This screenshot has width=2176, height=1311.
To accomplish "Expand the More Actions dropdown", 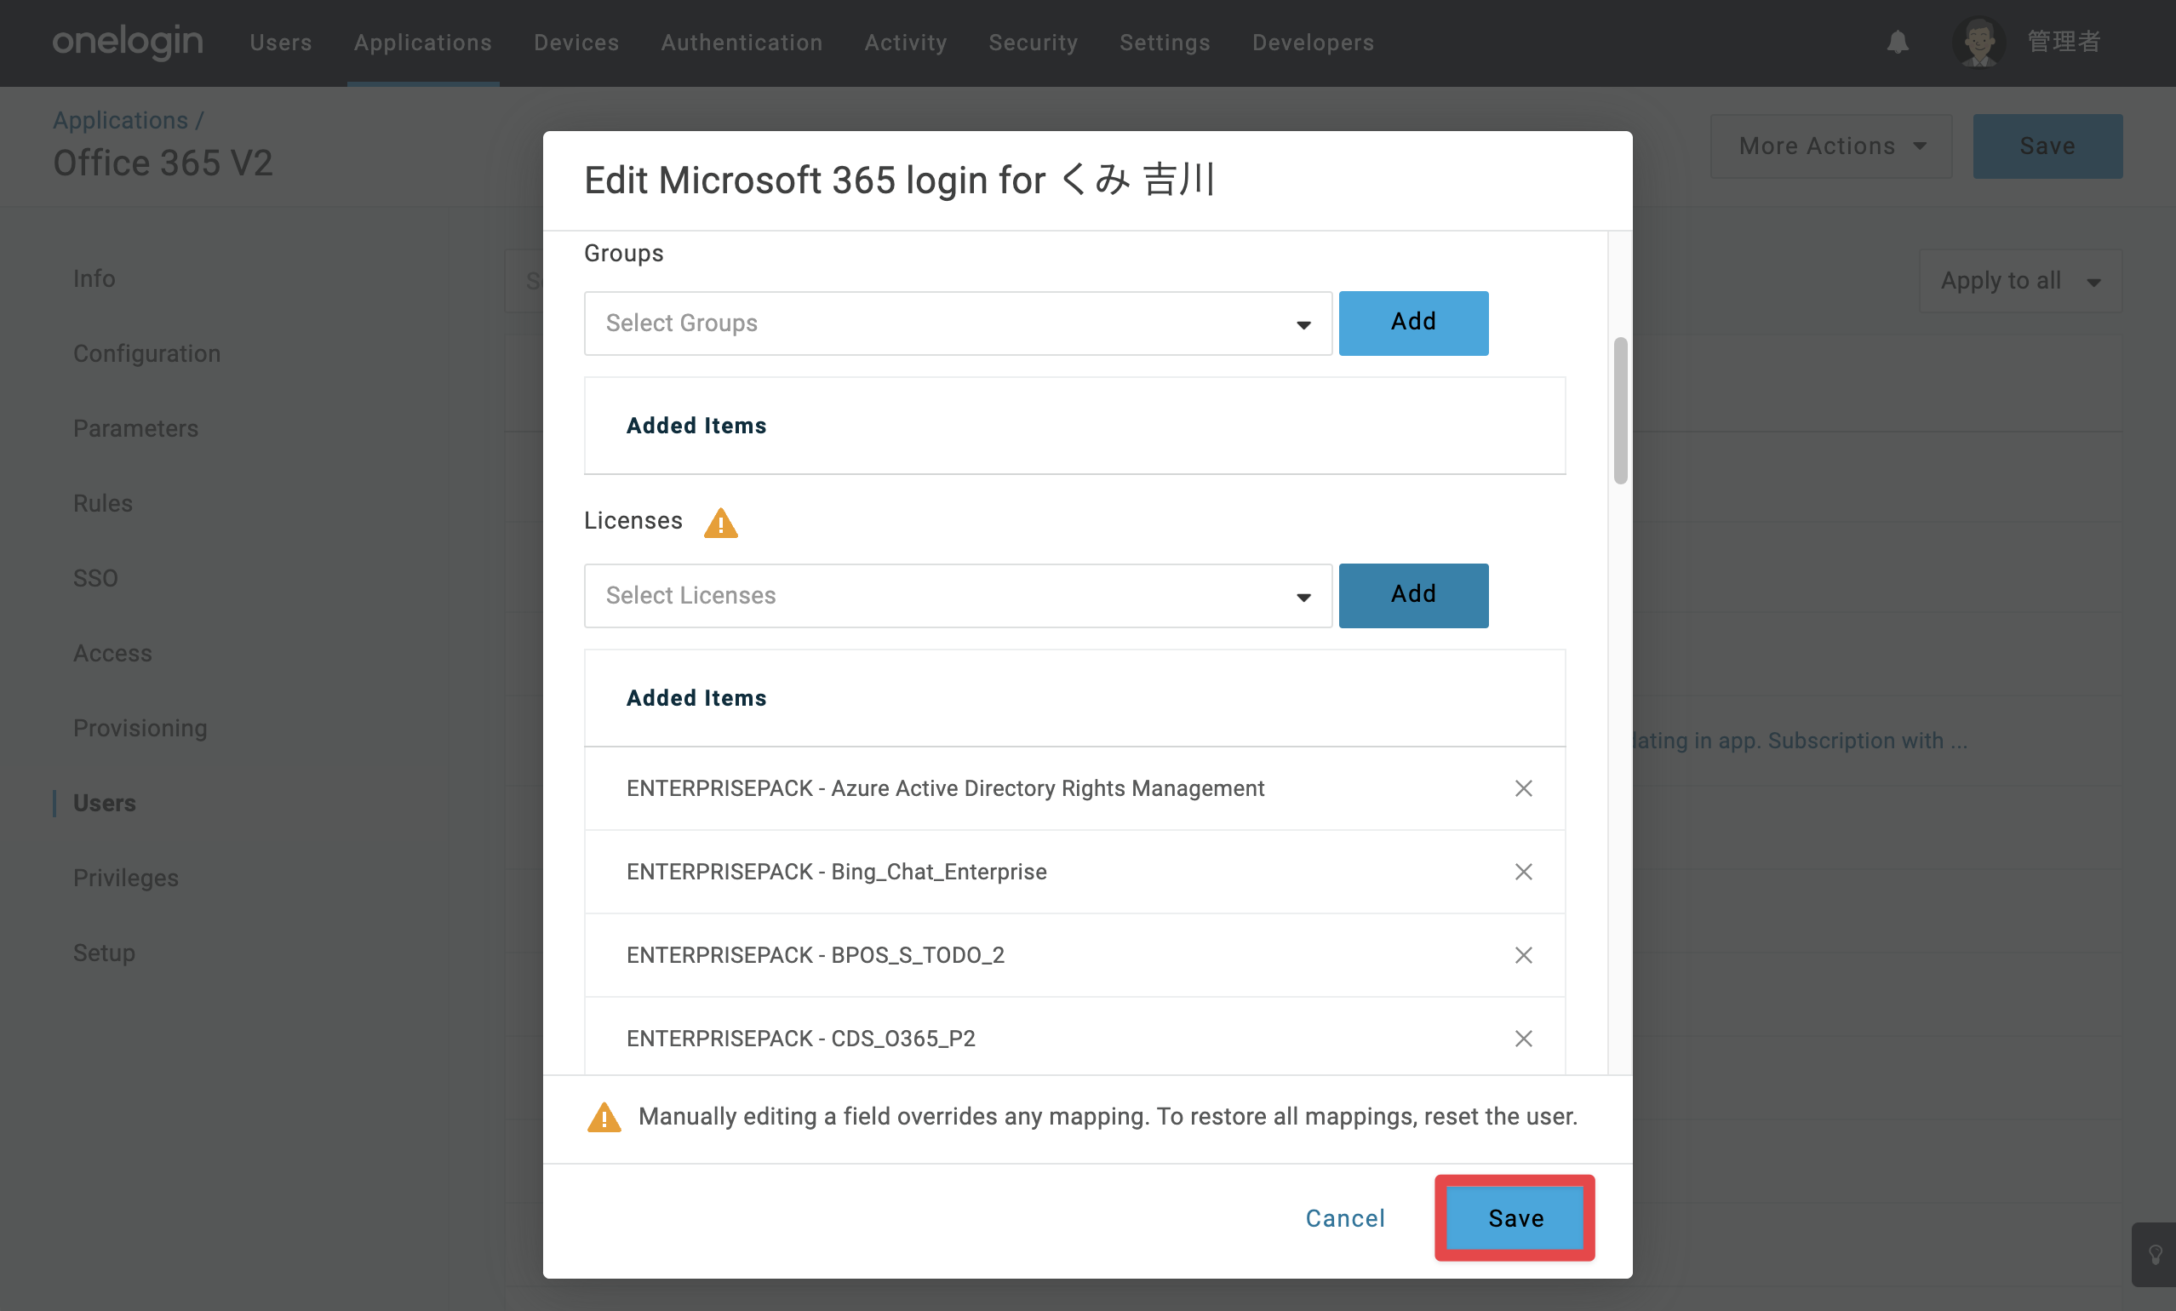I will pos(1830,146).
